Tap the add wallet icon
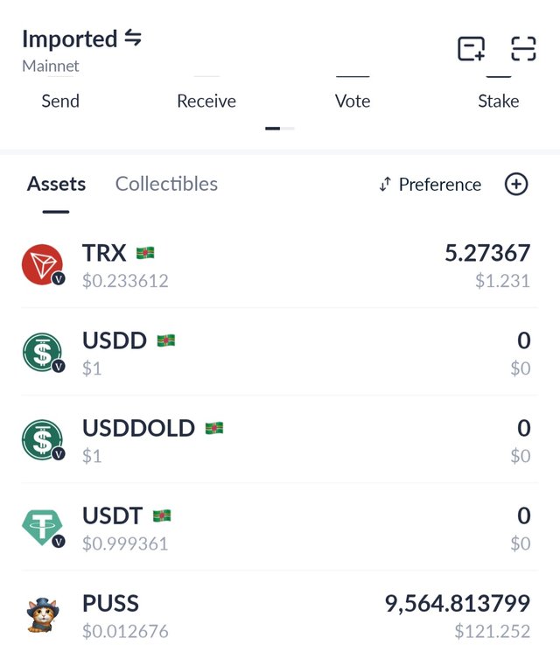 [x=472, y=48]
